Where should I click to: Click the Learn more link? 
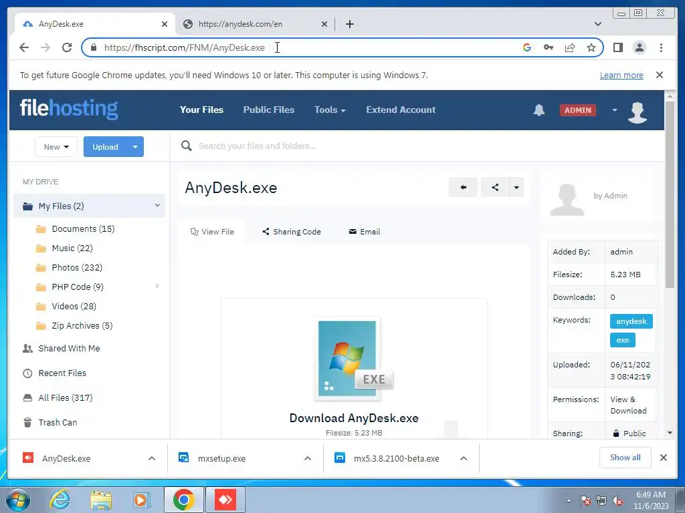click(621, 75)
